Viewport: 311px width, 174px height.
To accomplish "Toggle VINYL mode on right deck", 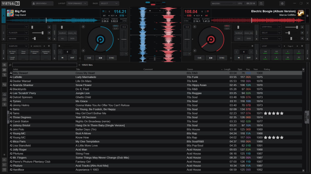I will (227, 26).
